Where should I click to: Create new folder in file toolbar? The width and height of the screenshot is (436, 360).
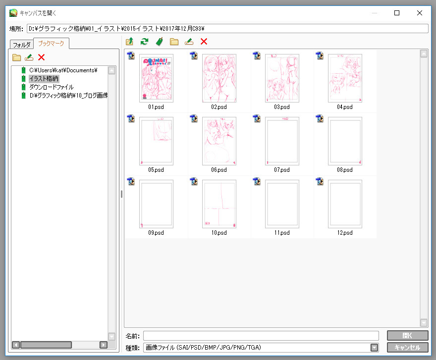174,42
